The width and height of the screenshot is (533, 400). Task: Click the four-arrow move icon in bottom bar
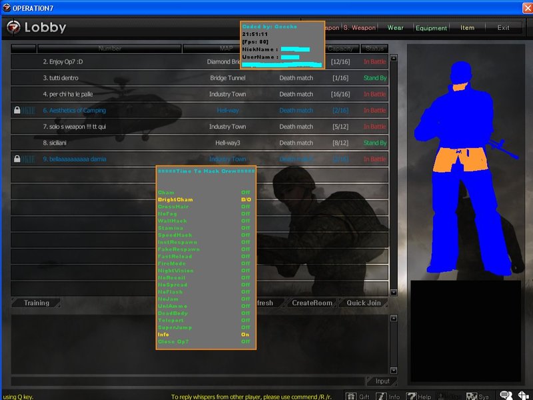coord(524,395)
